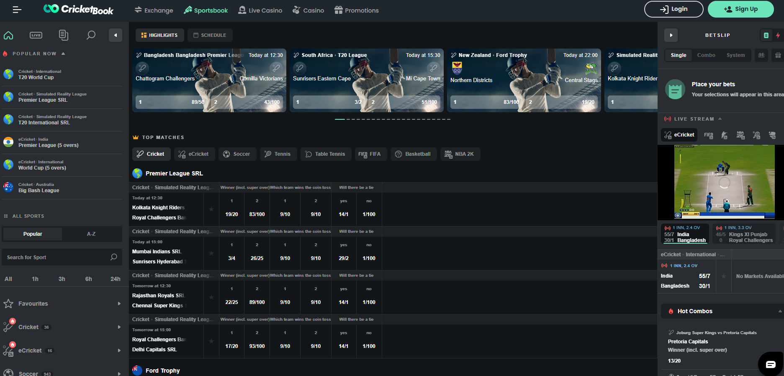Viewport: 784px width, 376px height.
Task: Collapse the left sidebar arrow
Action: pyautogui.click(x=116, y=35)
